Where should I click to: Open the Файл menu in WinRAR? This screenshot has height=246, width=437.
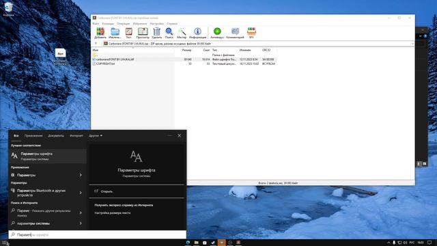pos(96,24)
